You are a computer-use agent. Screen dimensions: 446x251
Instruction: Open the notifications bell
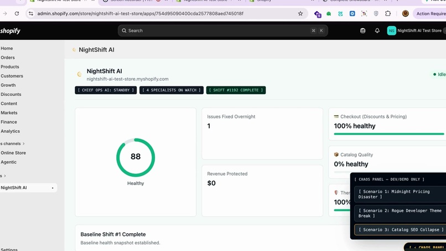377,30
